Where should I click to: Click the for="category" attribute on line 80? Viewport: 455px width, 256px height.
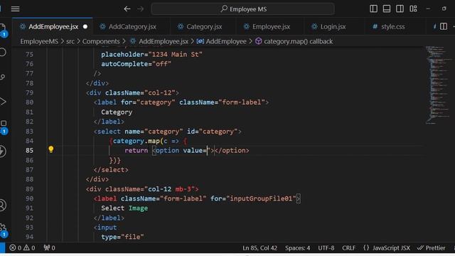(x=148, y=102)
